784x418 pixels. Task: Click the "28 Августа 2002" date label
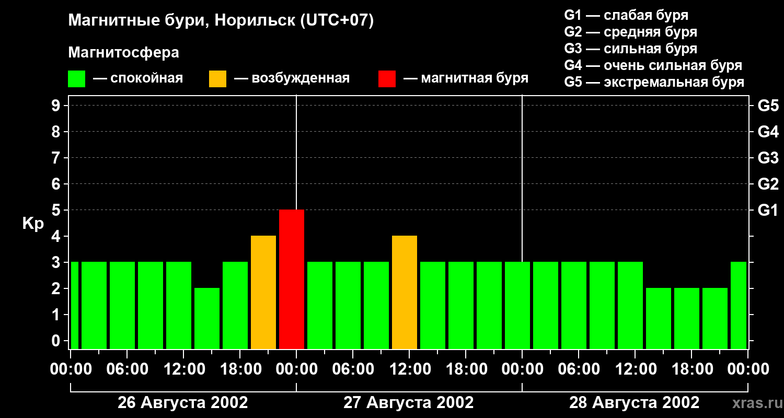point(634,403)
